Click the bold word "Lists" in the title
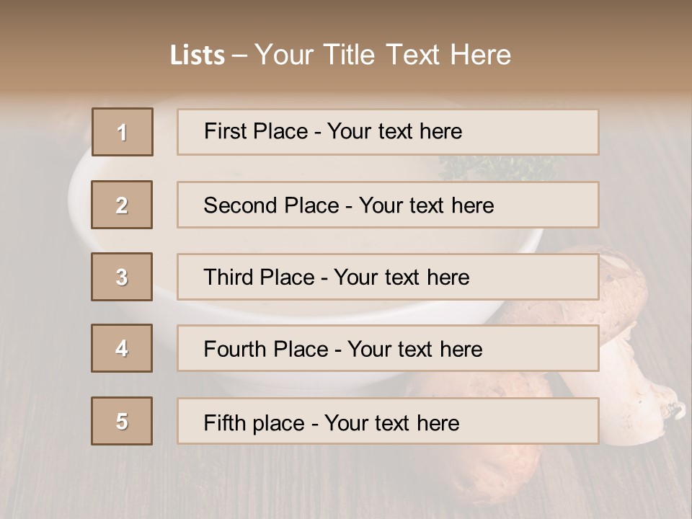The height and width of the screenshot is (519, 692). tap(198, 55)
